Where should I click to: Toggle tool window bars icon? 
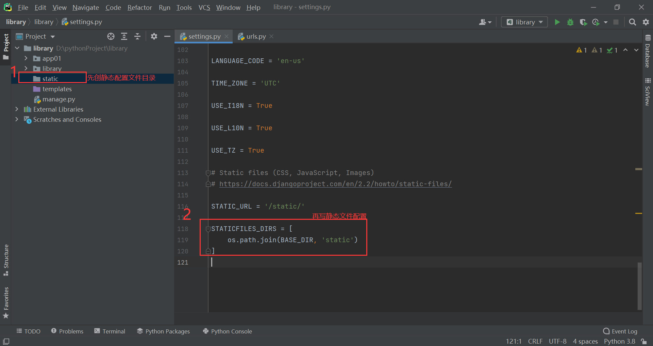pyautogui.click(x=6, y=341)
